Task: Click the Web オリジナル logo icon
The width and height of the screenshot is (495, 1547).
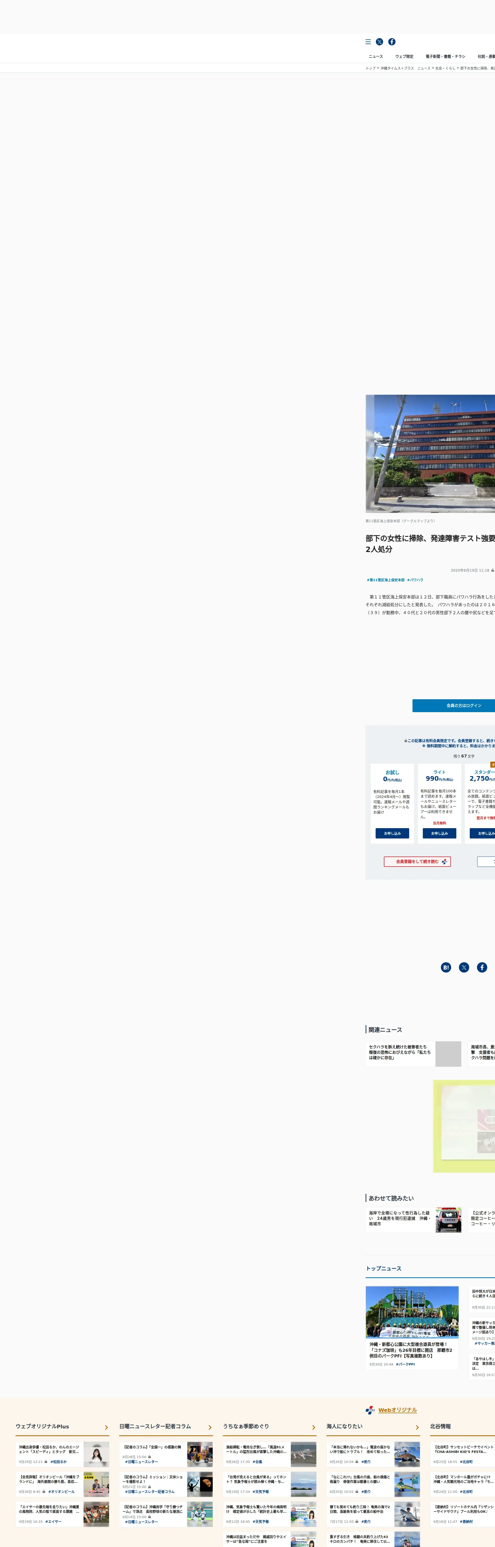Action: point(370,1410)
